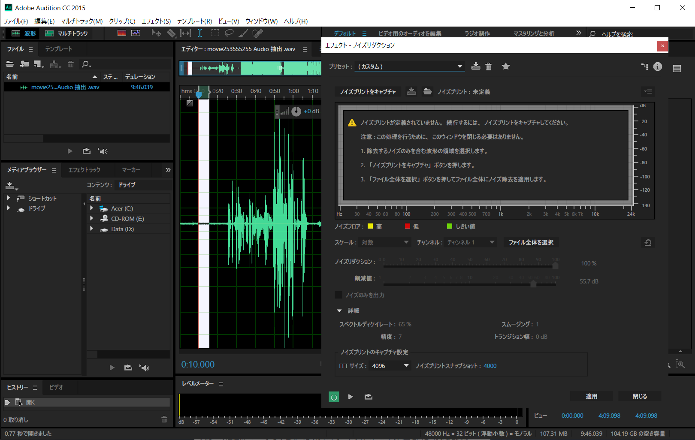
Task: Show the spectral frequency display
Action: 122,33
